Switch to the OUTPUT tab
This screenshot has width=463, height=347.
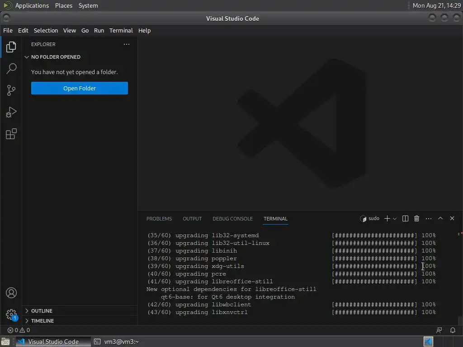192,219
